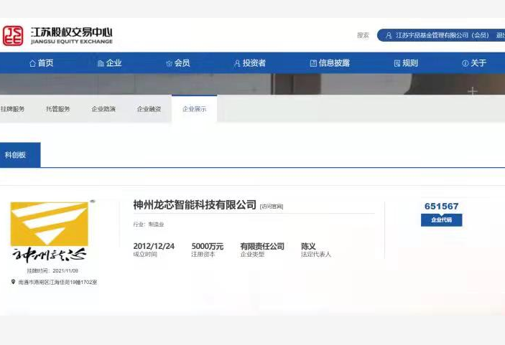Click the 神州龙芯 company logo thumbnail
The width and height of the screenshot is (505, 345).
click(50, 232)
